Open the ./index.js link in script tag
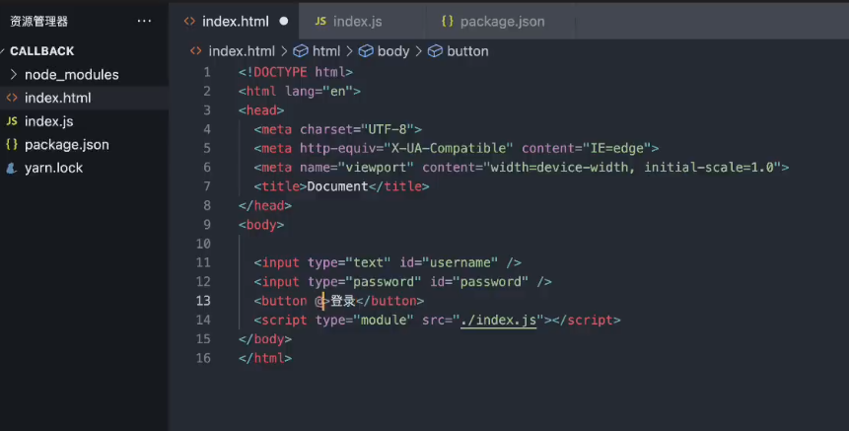This screenshot has width=849, height=431. (x=498, y=320)
